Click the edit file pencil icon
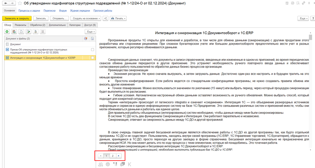 (28, 32)
